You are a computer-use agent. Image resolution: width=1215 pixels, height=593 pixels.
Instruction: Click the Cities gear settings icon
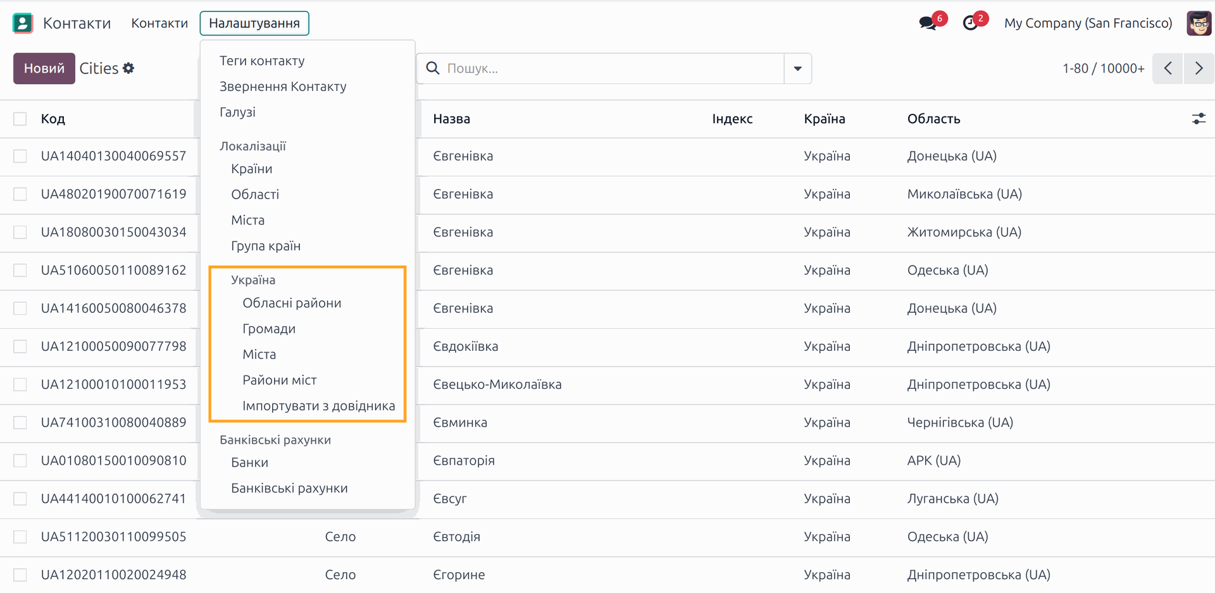coord(128,68)
